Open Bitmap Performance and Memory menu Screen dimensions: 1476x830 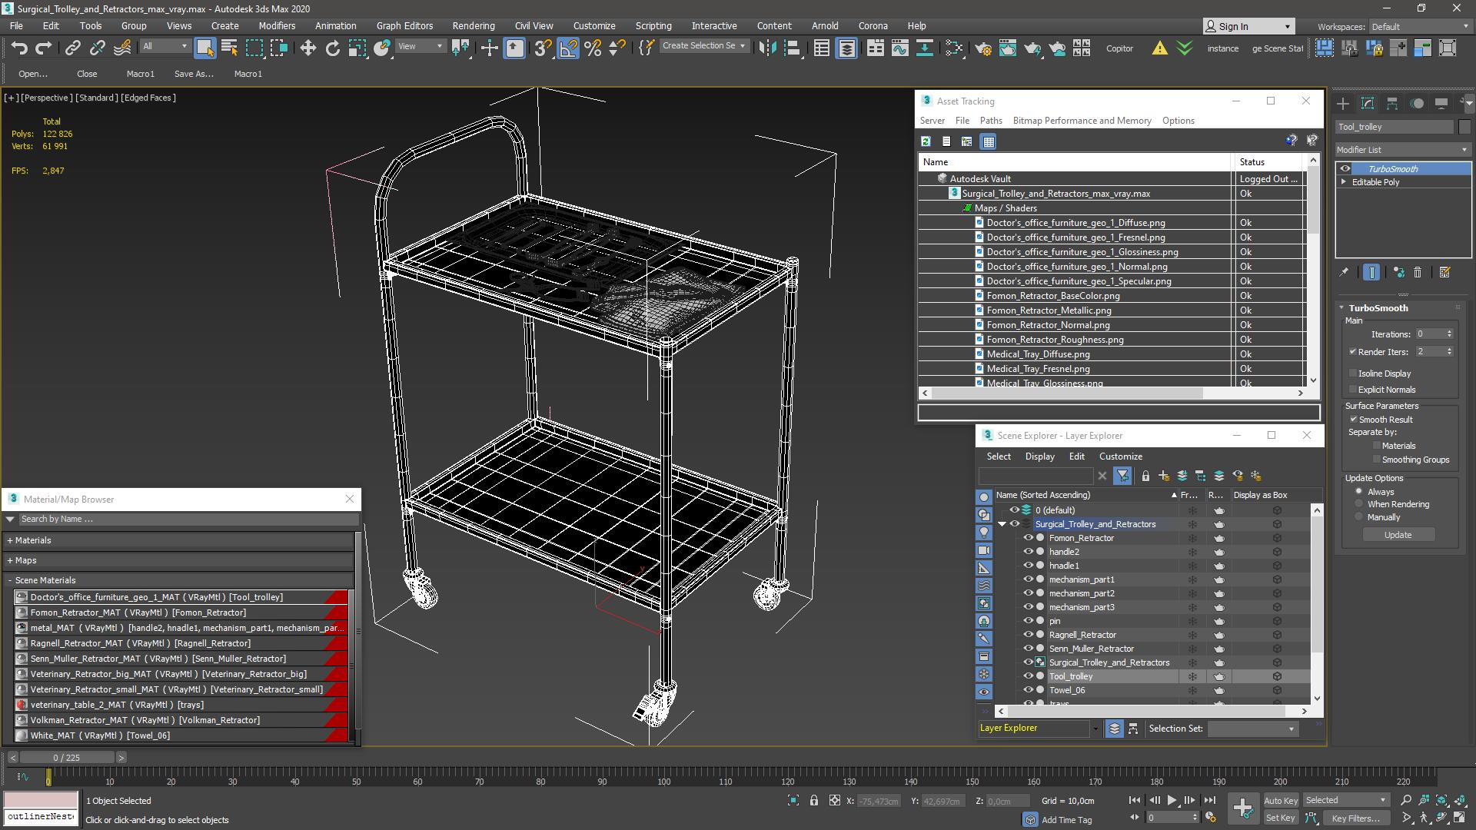[x=1082, y=121]
